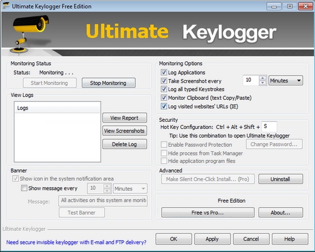Click the Apply button
Screen dimensions: 315x252
[x=212, y=239]
